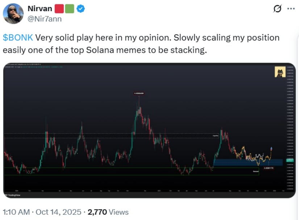Click the low price label near demand zone
Image resolution: width=299 pixels, height=220 pixels.
point(269,168)
